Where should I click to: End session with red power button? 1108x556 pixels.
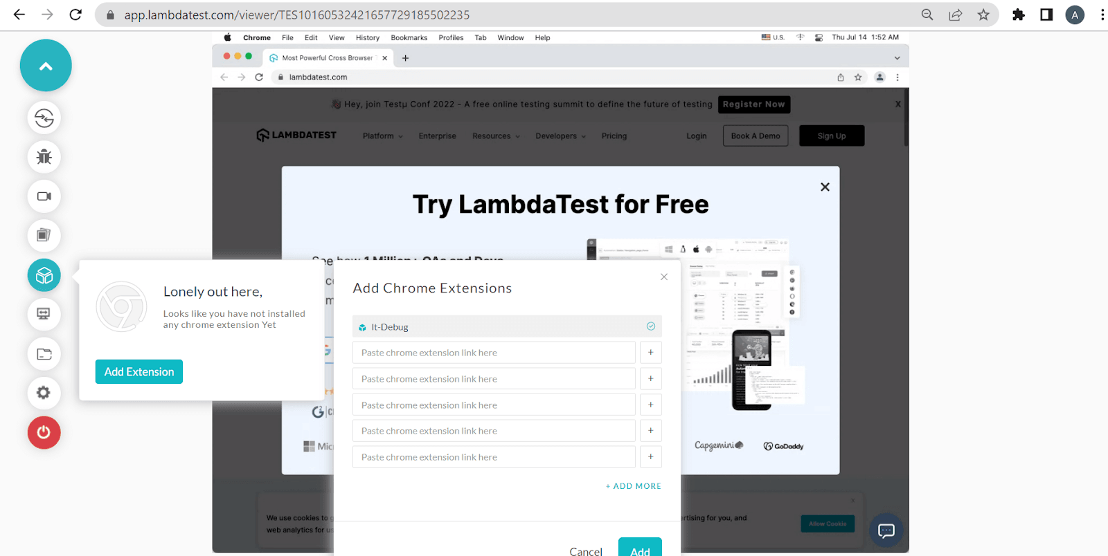[x=44, y=432]
